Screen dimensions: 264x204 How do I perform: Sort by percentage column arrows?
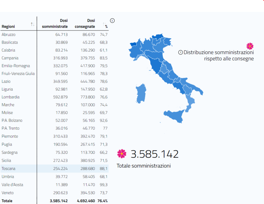click(105, 25)
